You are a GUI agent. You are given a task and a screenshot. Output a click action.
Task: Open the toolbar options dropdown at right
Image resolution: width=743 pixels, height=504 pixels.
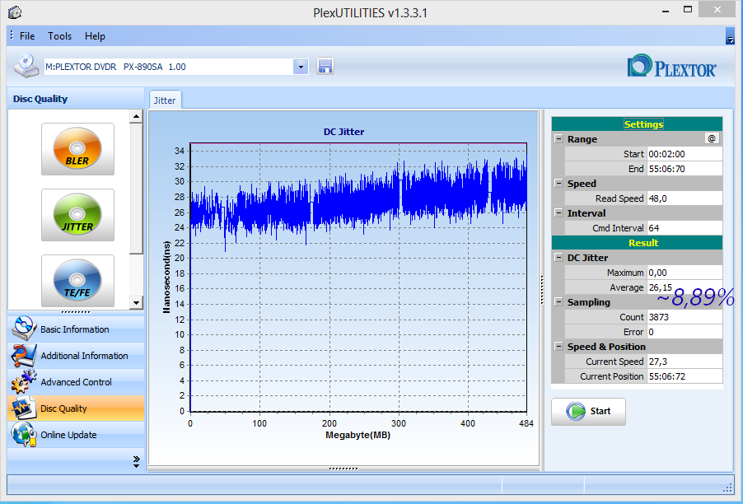[x=730, y=36]
